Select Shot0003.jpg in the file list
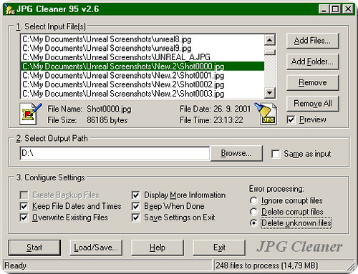This screenshot has width=358, height=274. pos(142,94)
